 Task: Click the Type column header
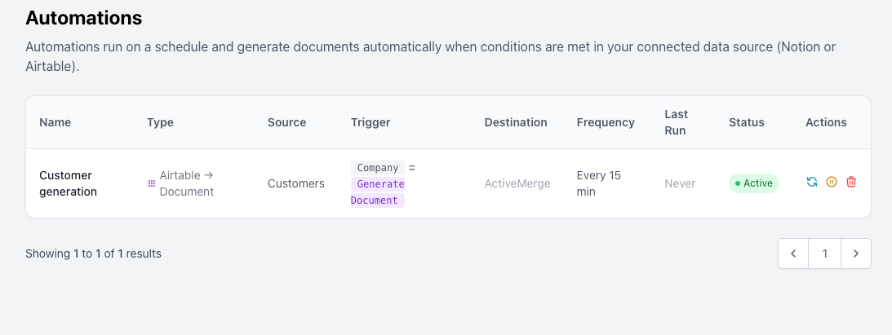161,122
